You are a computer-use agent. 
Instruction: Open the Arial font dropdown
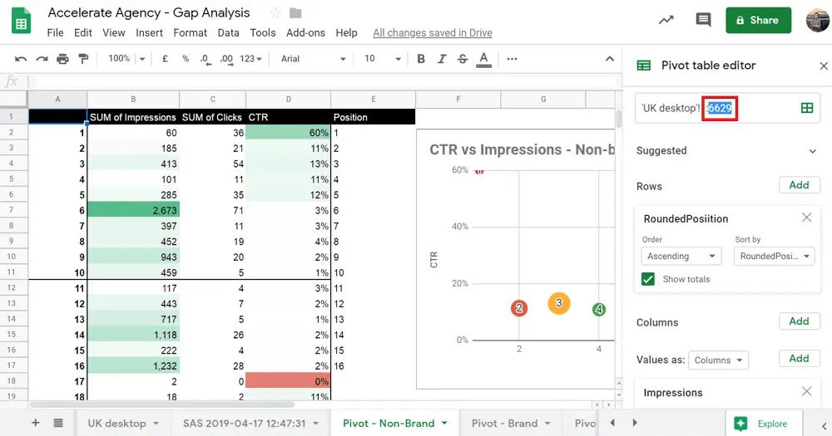313,59
